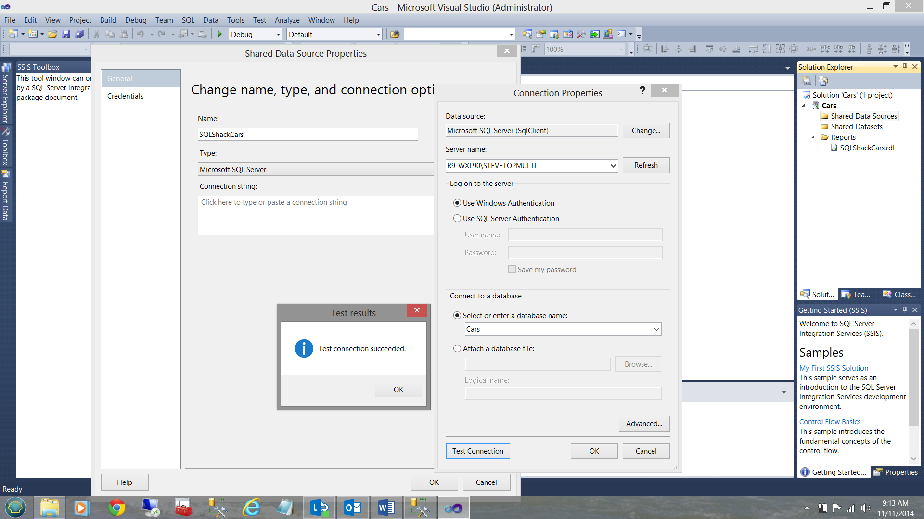Image resolution: width=924 pixels, height=519 pixels.
Task: Click the Open File folder icon
Action: (52, 34)
